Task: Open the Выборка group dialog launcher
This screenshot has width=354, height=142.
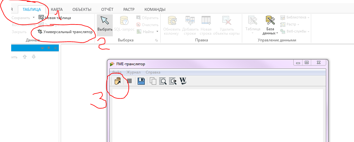Action: pyautogui.click(x=156, y=40)
